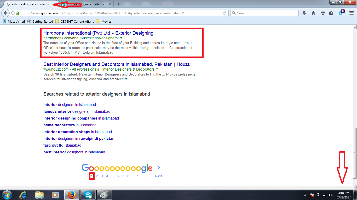Go to Firefox Home icon
This screenshot has height=200, width=357.
(314, 13)
